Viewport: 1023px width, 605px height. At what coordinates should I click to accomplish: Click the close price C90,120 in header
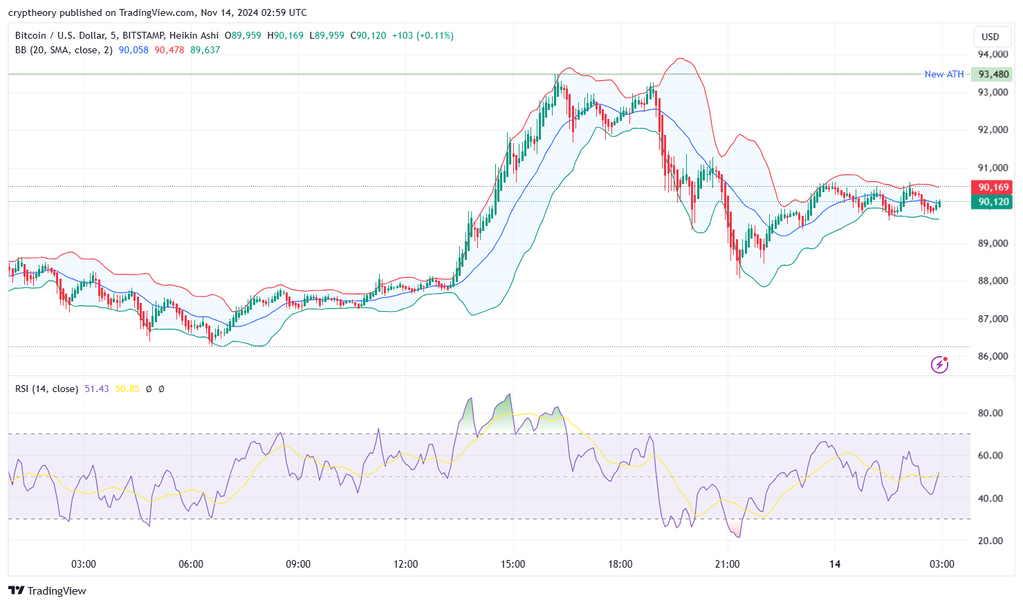368,35
